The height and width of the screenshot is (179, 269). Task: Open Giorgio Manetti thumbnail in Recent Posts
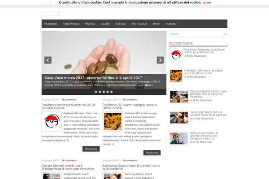(179, 97)
